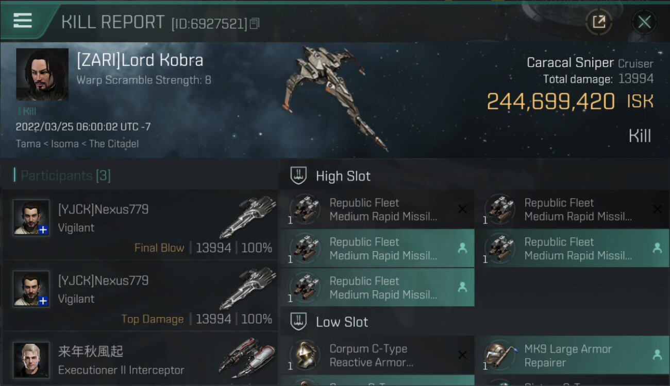Open the 来年秋風起 participant portrait
The height and width of the screenshot is (386, 670).
coord(31,359)
